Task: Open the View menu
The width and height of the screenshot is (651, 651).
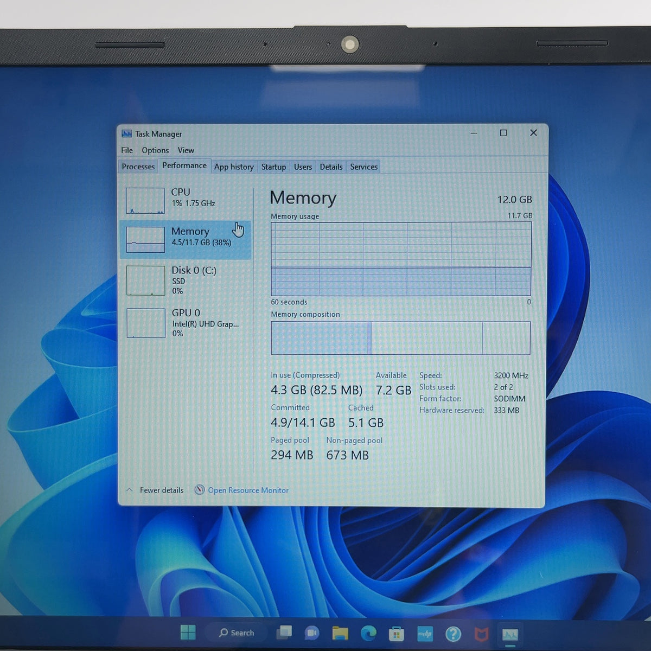Action: pyautogui.click(x=186, y=150)
